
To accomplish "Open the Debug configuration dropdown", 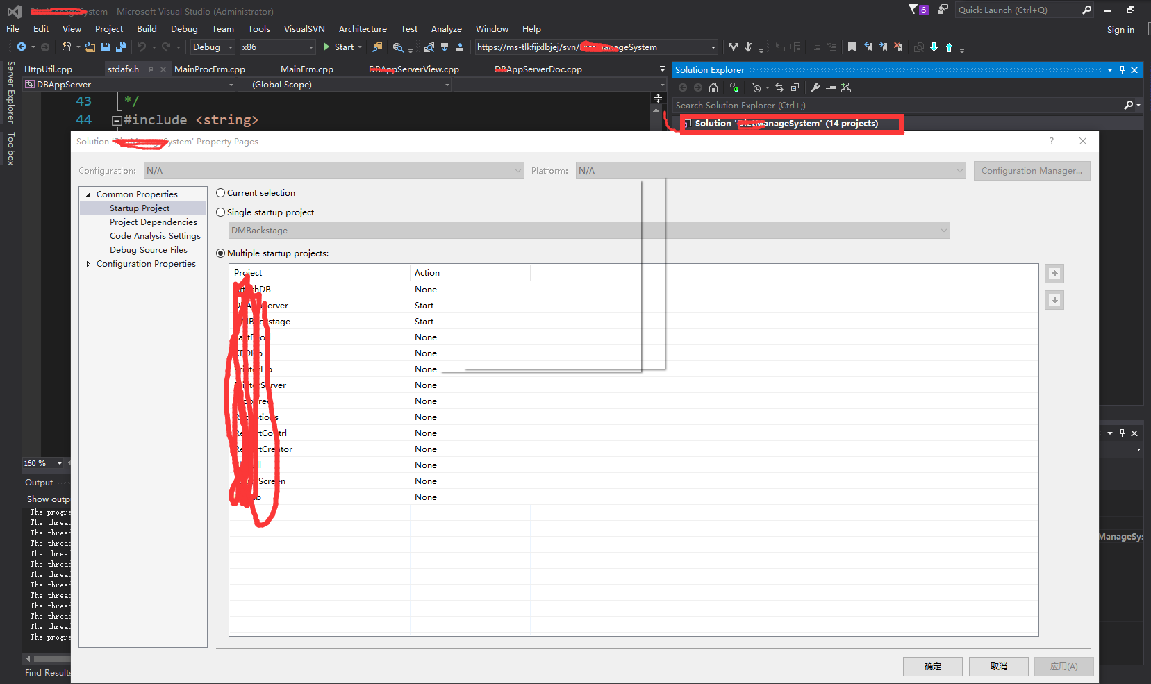I will click(213, 47).
